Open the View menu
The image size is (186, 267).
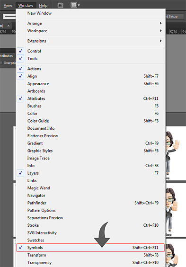[x=8, y=6]
